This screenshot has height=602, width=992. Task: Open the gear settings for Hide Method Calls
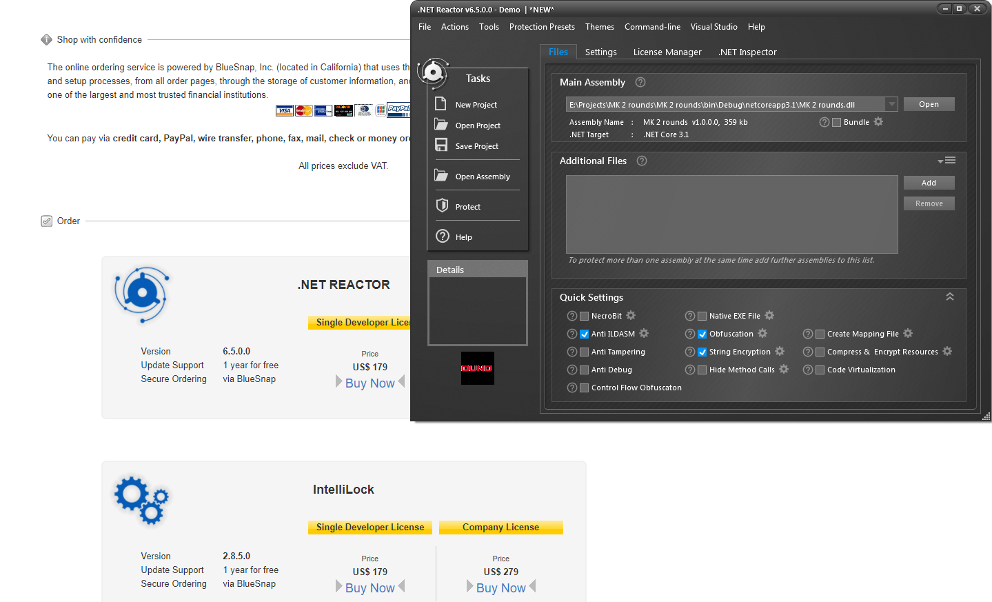tap(784, 369)
